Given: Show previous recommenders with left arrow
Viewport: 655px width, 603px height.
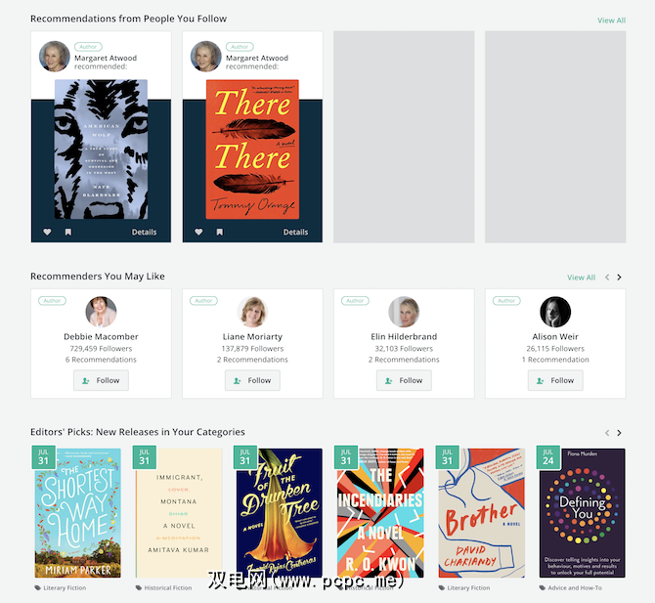Looking at the screenshot, I should 607,278.
